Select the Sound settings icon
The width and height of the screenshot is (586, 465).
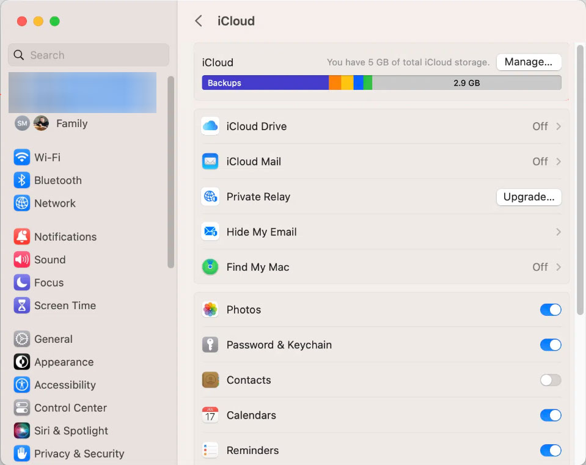21,260
